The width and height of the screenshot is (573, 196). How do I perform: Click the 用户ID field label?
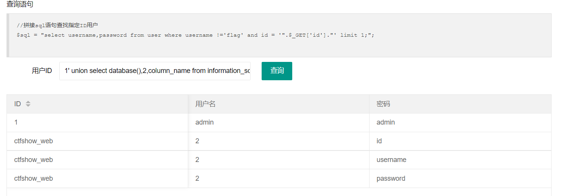pos(42,71)
